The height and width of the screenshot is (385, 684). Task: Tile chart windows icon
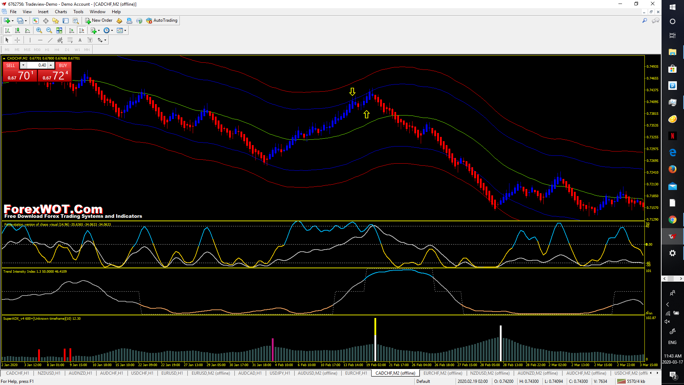(x=59, y=31)
